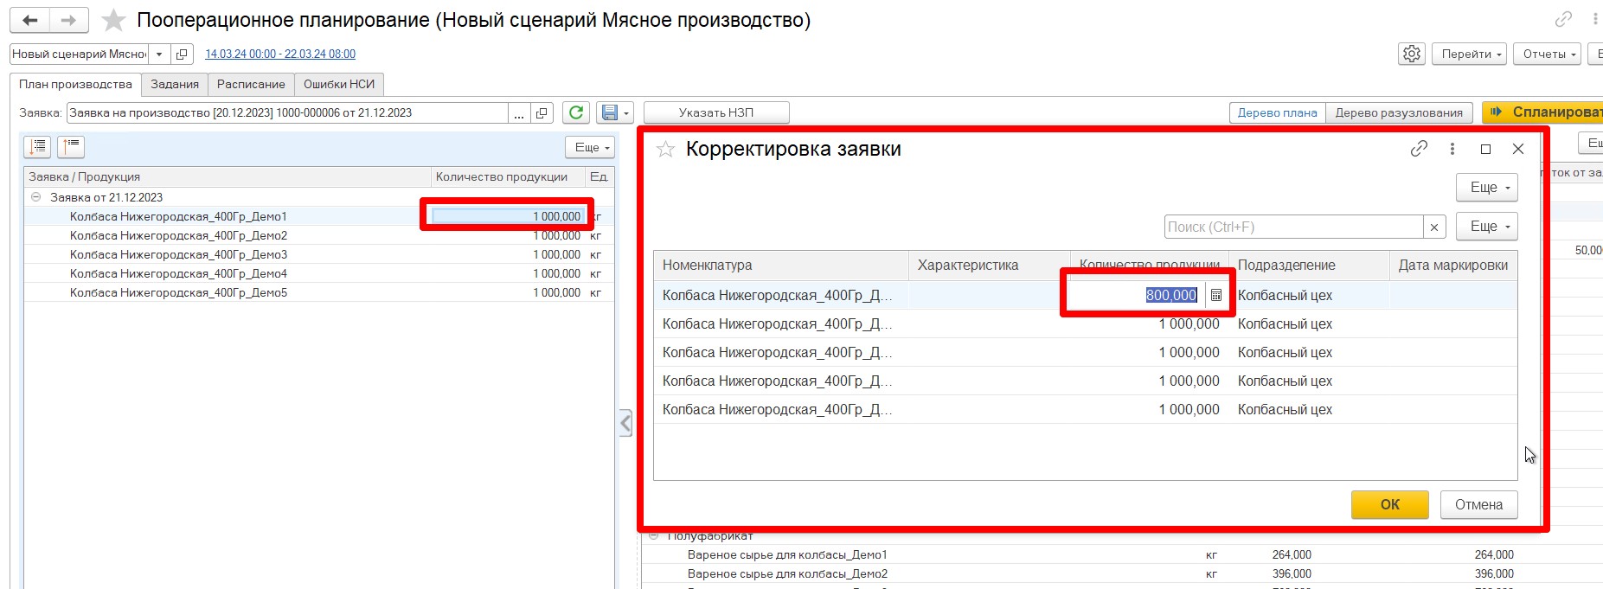1603x589 pixels.
Task: Open the settings gear icon
Action: 1411,54
